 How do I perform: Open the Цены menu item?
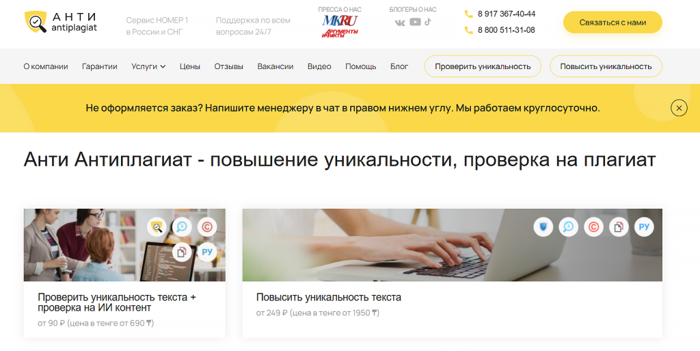pyautogui.click(x=190, y=66)
